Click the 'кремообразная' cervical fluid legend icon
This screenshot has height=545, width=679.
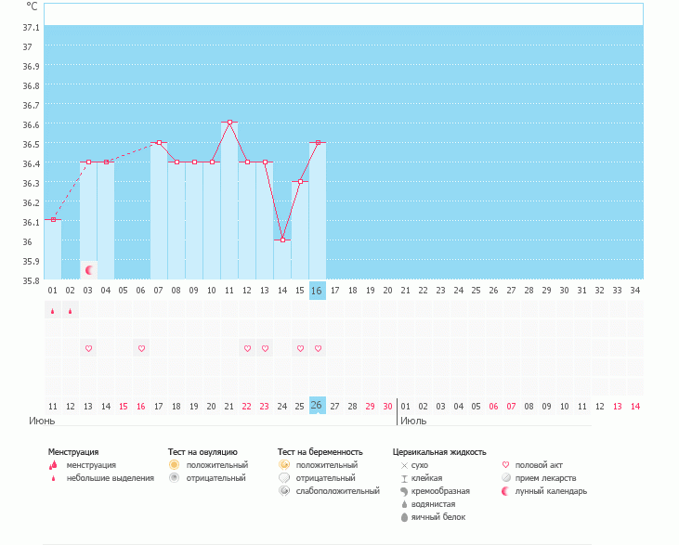click(404, 491)
